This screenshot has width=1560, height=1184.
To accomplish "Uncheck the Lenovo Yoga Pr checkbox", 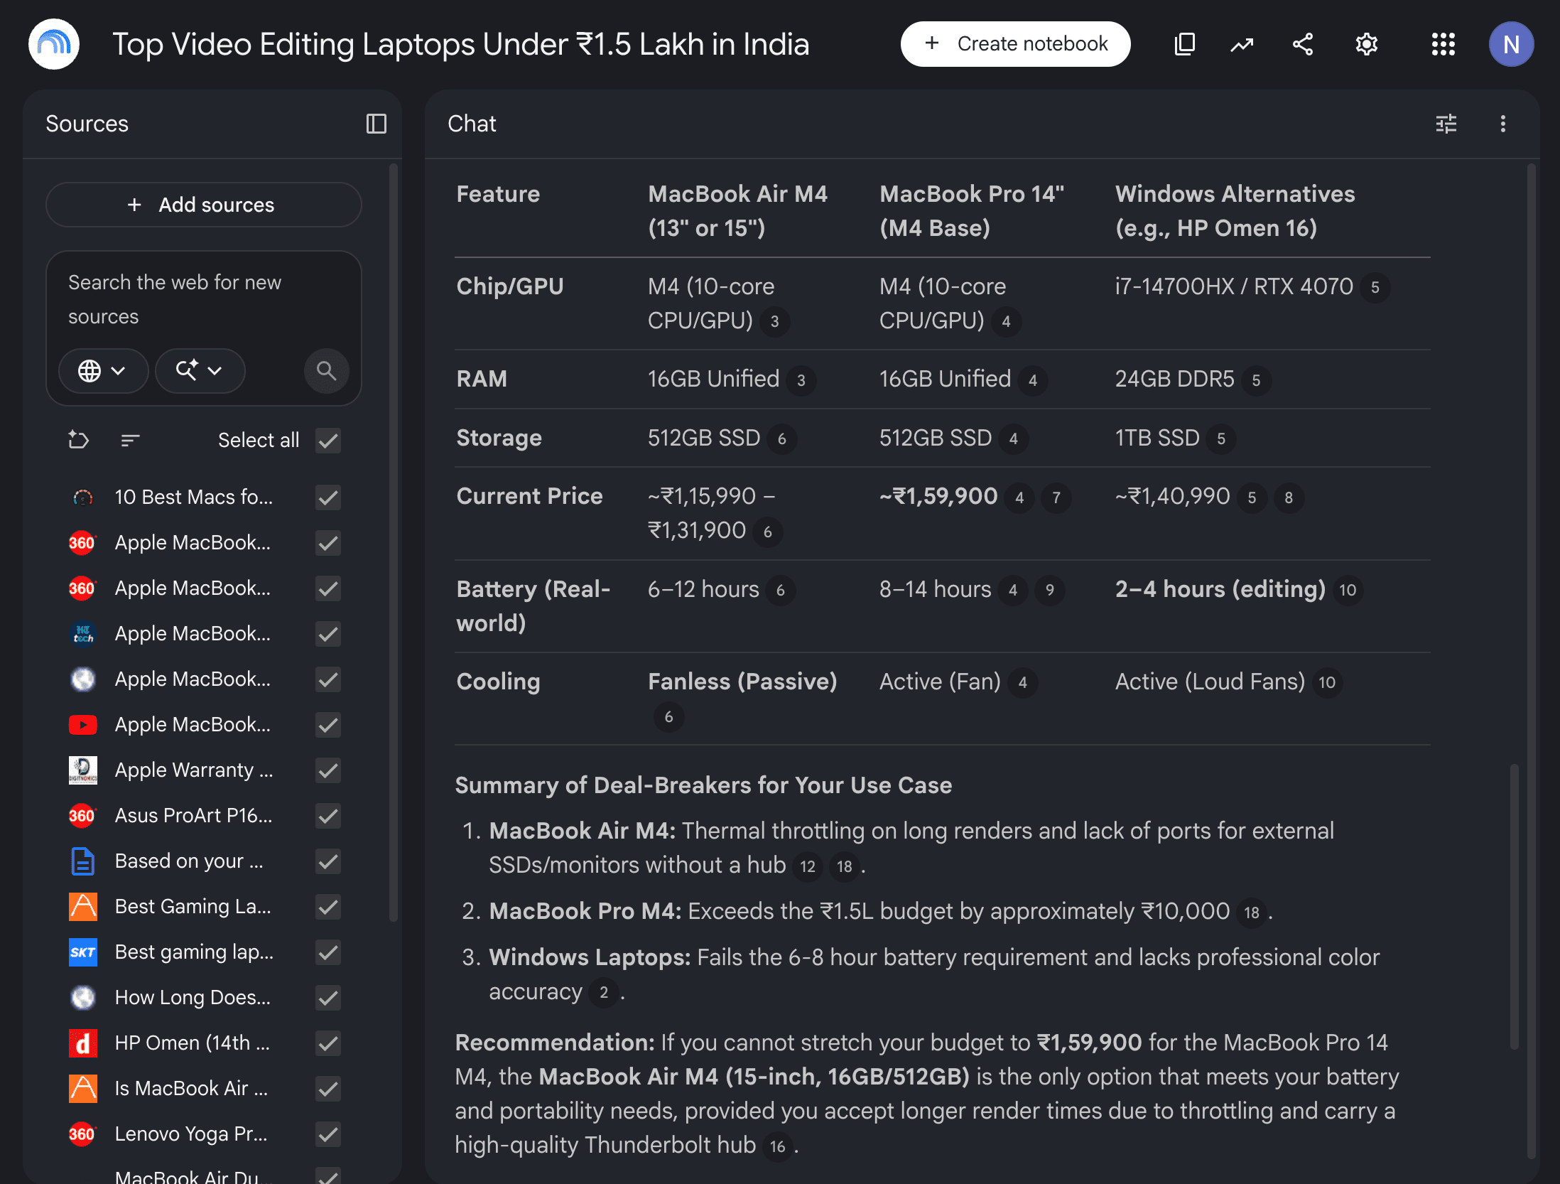I will [328, 1134].
